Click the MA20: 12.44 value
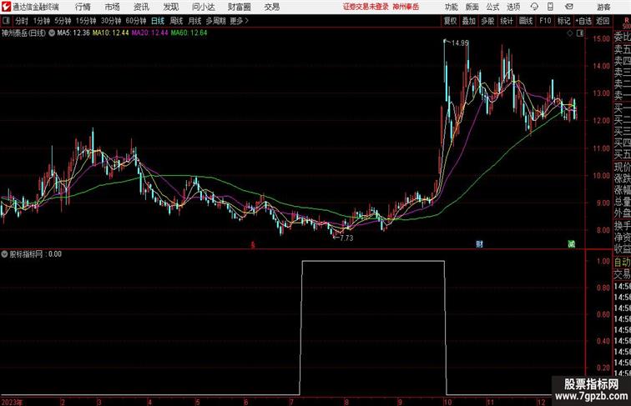The image size is (631, 406). 149,33
